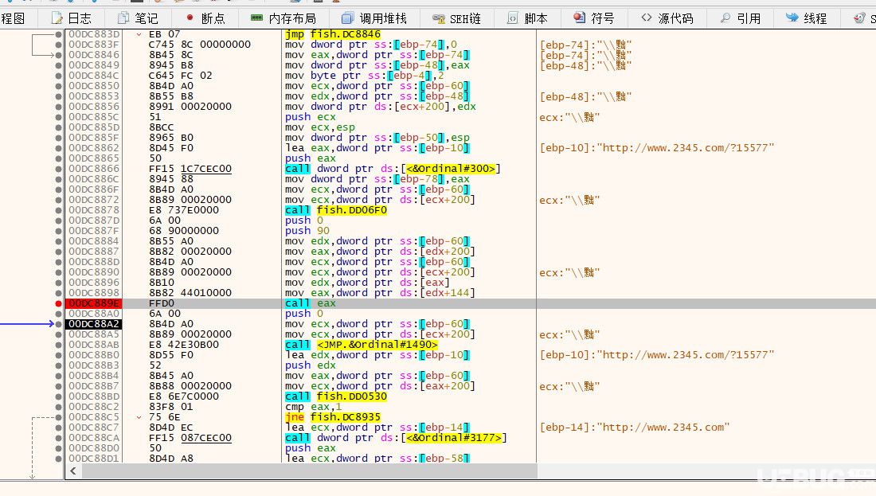Toggle breakpoint dot for address 00DC8866

tap(58, 169)
